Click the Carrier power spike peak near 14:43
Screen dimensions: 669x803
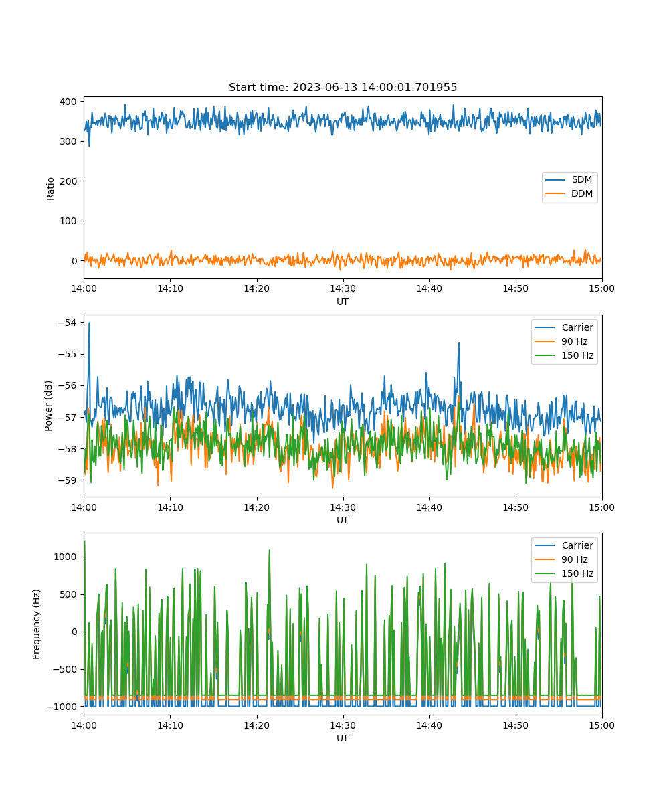(459, 343)
